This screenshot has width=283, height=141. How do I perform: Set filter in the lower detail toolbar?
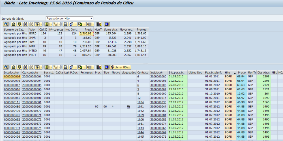tap(37, 67)
